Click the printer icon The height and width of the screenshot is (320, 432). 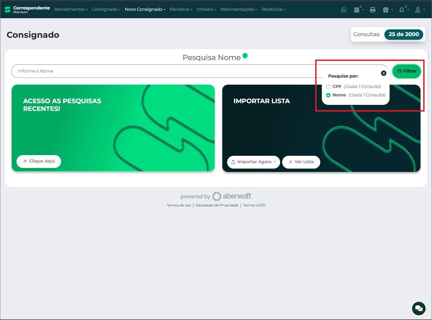coord(373,10)
